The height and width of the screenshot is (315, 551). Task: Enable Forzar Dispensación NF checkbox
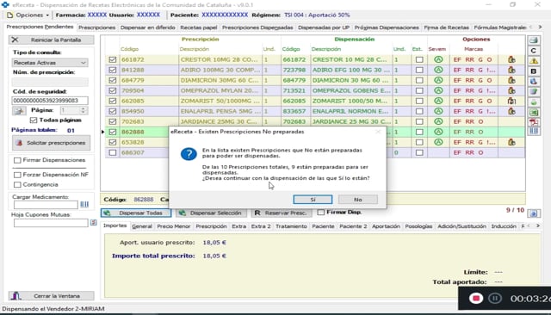(17, 175)
